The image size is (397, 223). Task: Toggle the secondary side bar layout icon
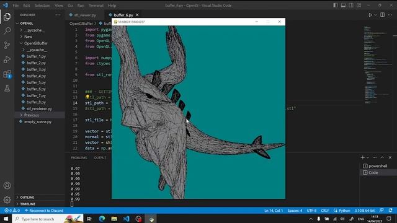(x=351, y=6)
